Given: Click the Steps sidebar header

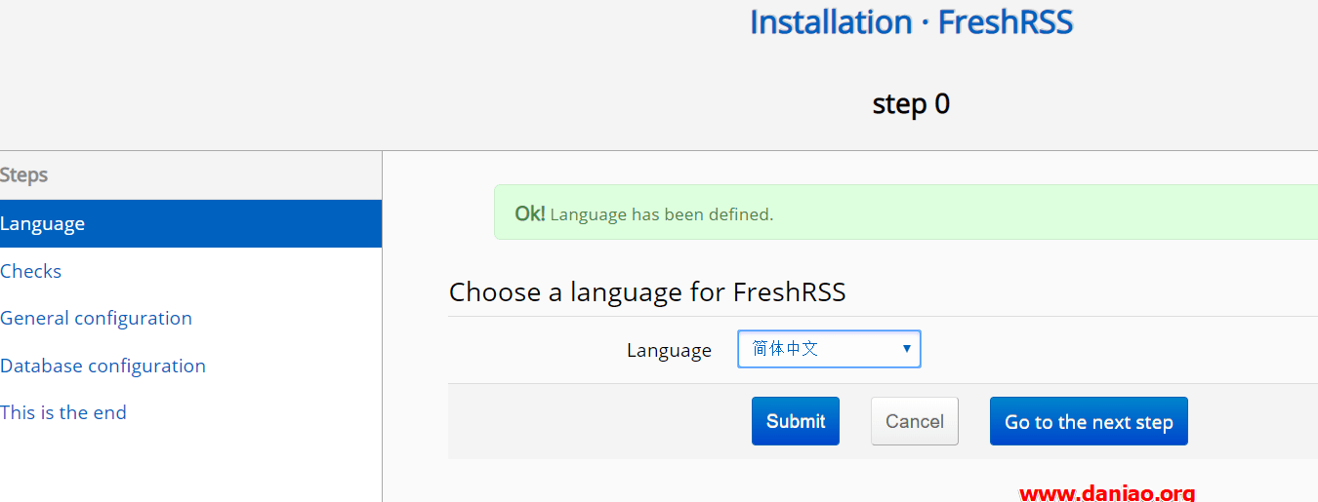Looking at the screenshot, I should pyautogui.click(x=24, y=175).
